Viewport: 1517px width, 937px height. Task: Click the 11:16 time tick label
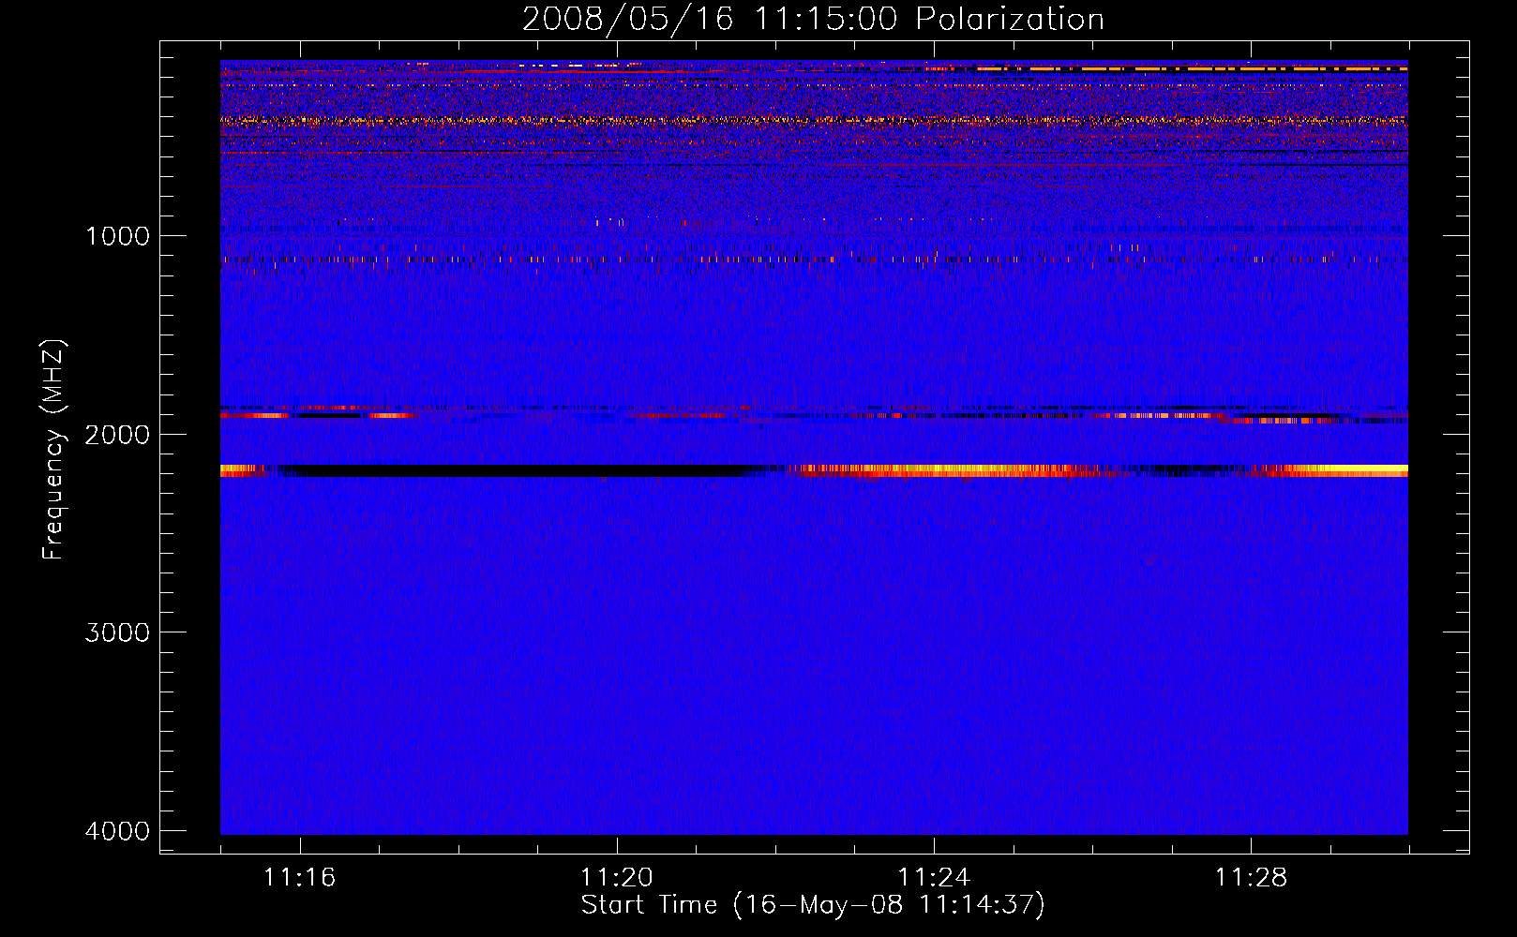(299, 877)
